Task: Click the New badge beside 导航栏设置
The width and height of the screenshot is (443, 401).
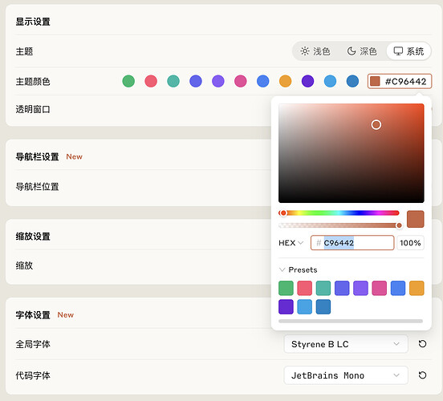Action: pyautogui.click(x=75, y=156)
